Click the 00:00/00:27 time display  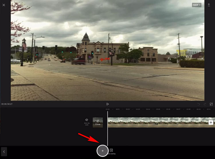pyautogui.click(x=7, y=104)
